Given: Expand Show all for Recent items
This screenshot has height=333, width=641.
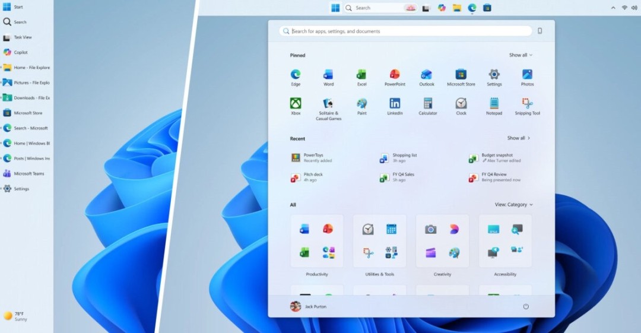Looking at the screenshot, I should tap(518, 138).
